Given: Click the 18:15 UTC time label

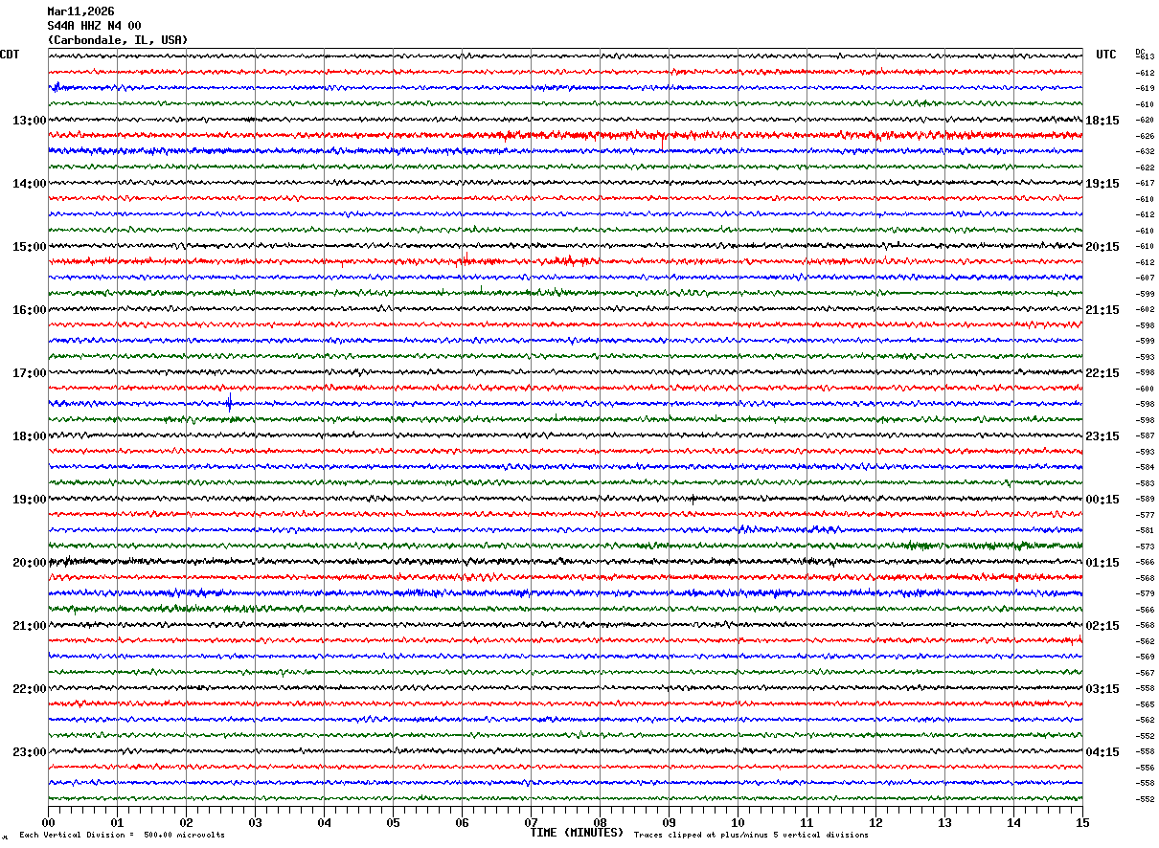Looking at the screenshot, I should click(x=1102, y=121).
